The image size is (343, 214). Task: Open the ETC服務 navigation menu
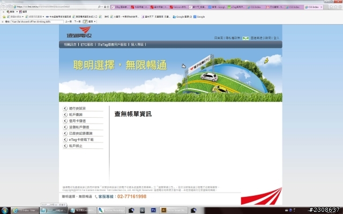87,44
